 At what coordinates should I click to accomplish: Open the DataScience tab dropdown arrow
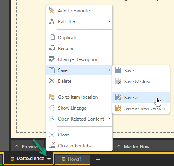coord(49,159)
